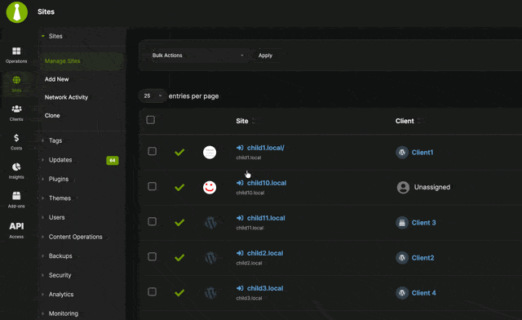
Task: Open the Insights pie chart icon
Action: coord(16,167)
